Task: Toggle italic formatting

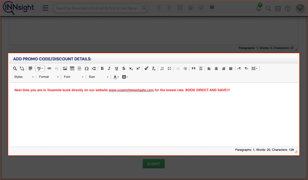Action: tap(109, 68)
